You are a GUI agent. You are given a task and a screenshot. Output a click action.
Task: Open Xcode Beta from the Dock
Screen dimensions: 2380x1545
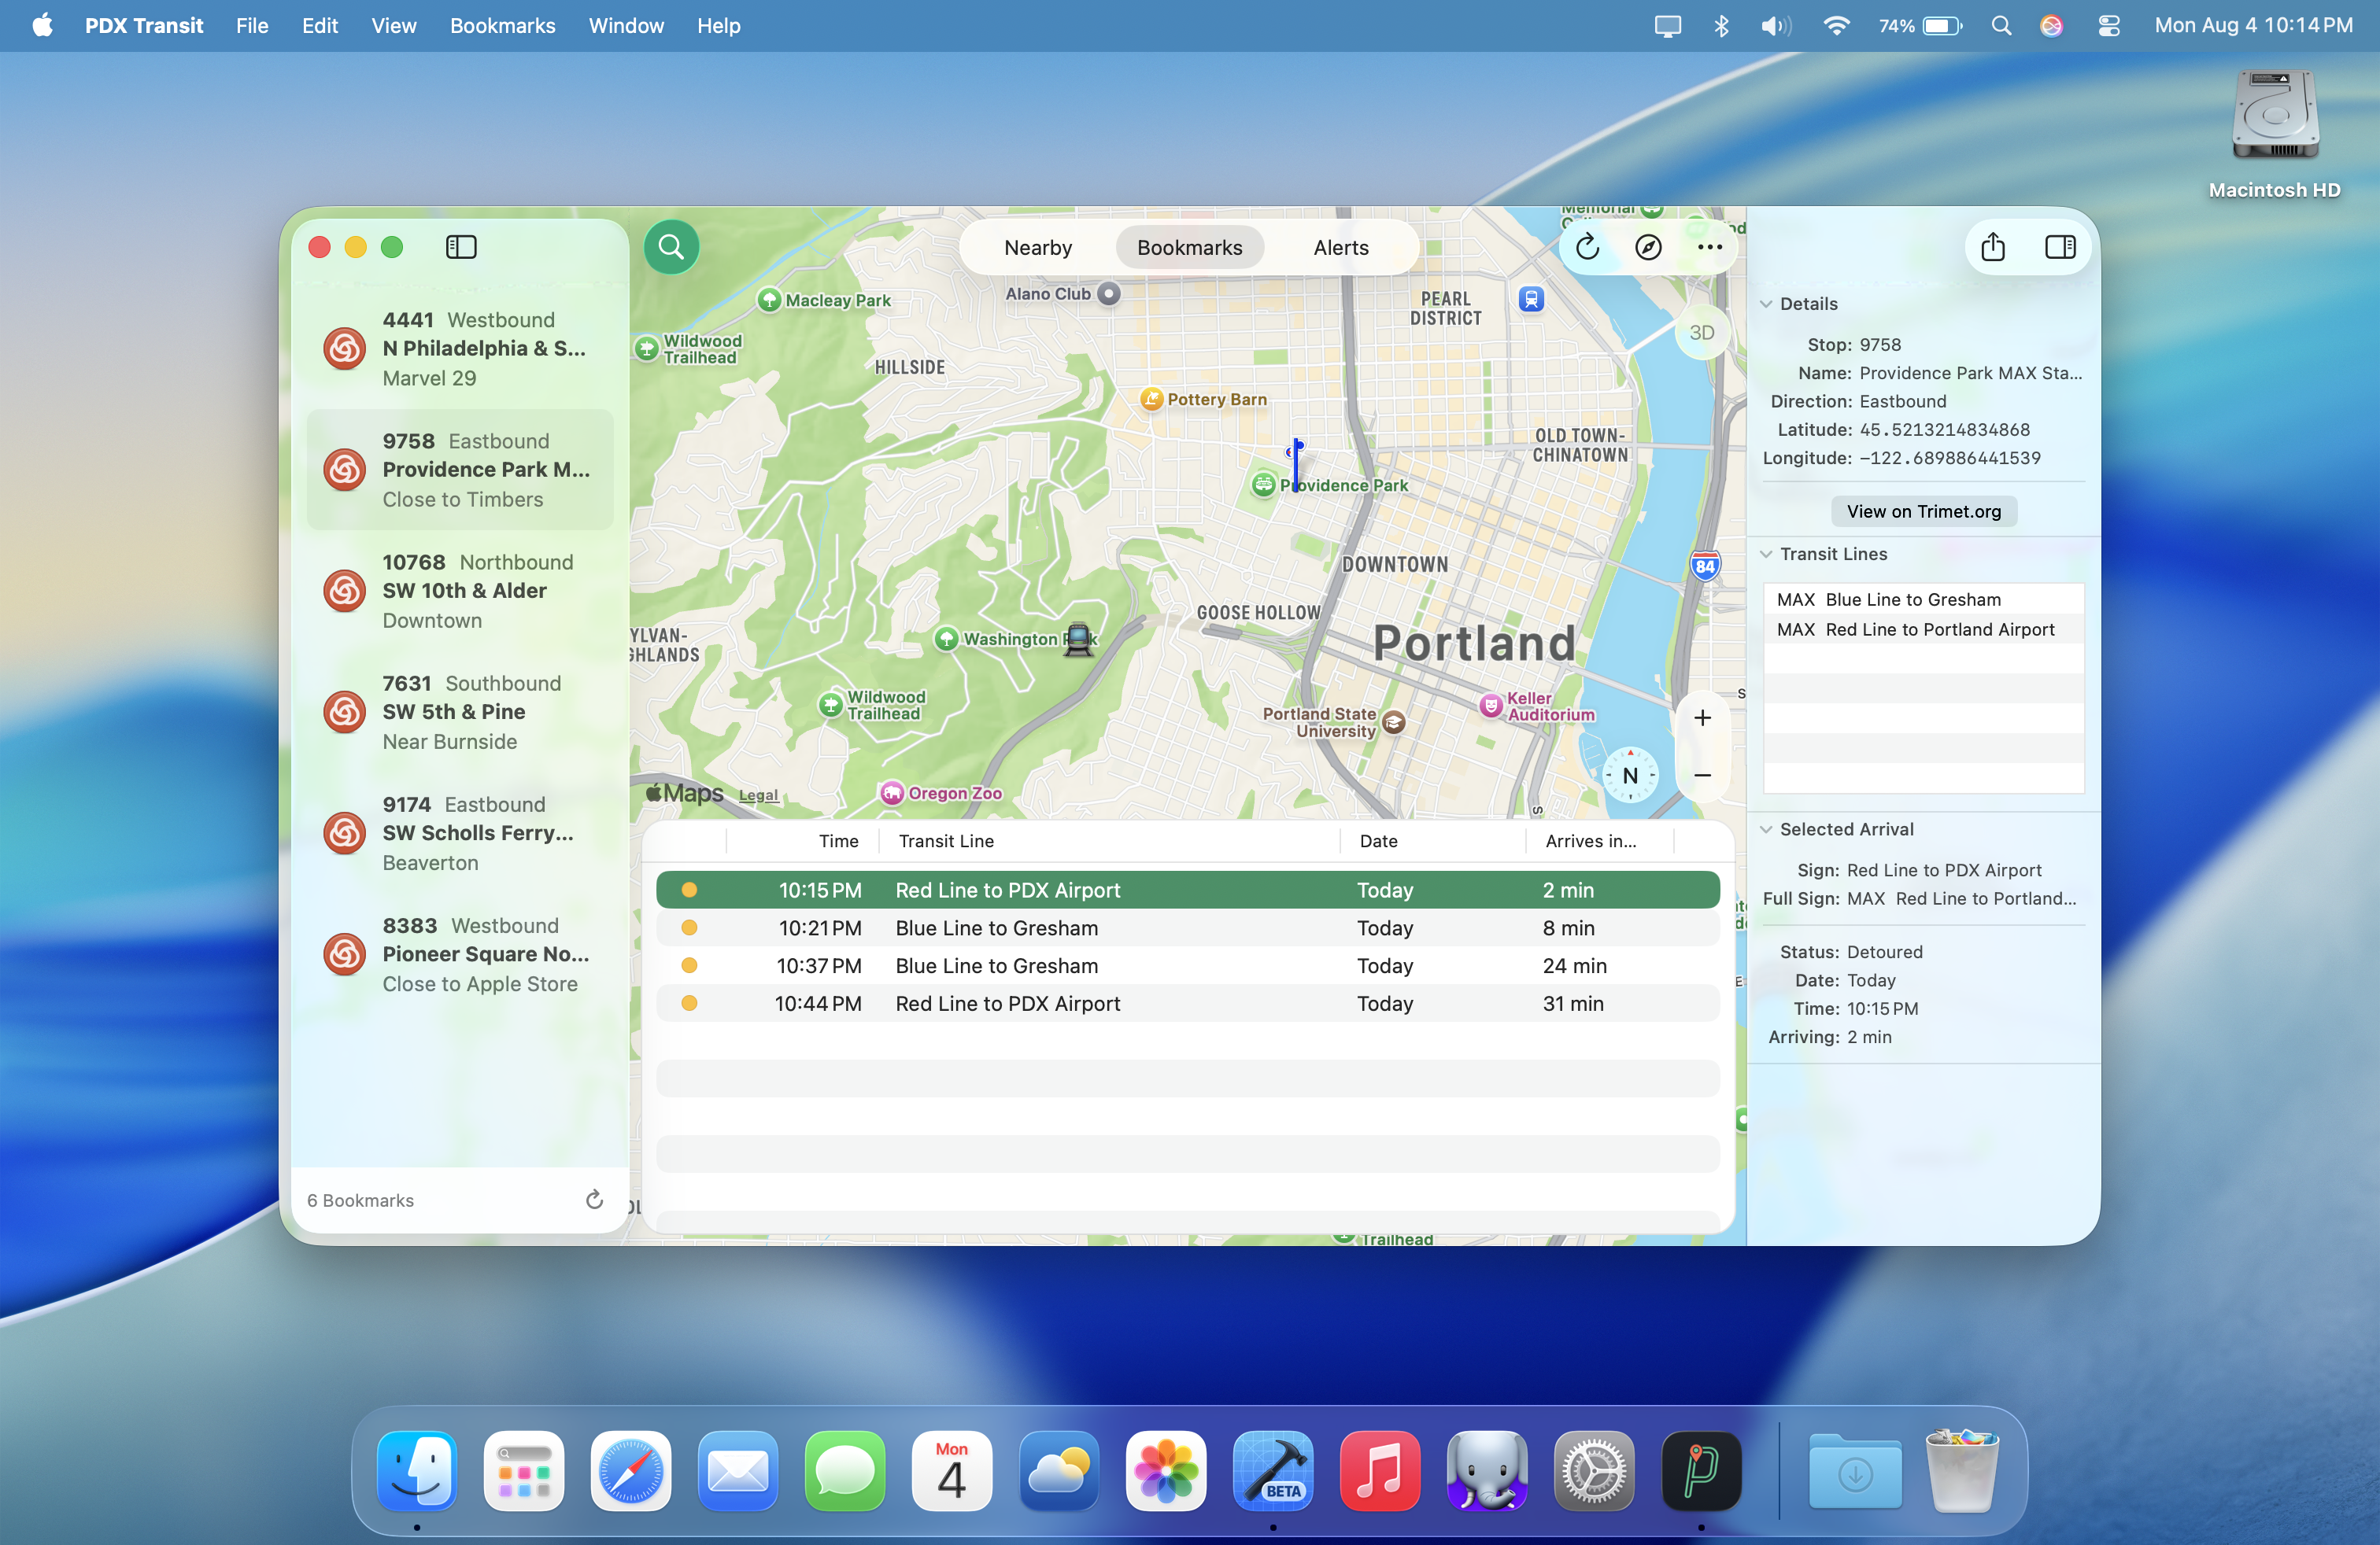pyautogui.click(x=1273, y=1470)
